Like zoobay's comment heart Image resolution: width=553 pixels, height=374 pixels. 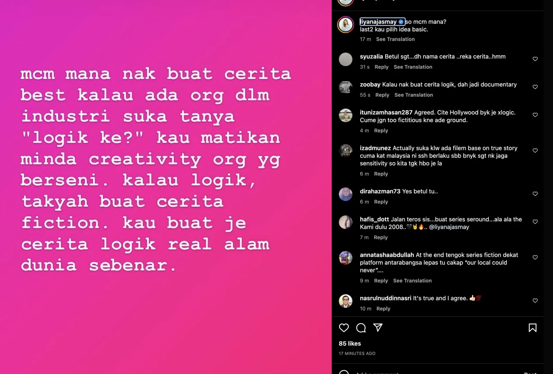coord(535,87)
